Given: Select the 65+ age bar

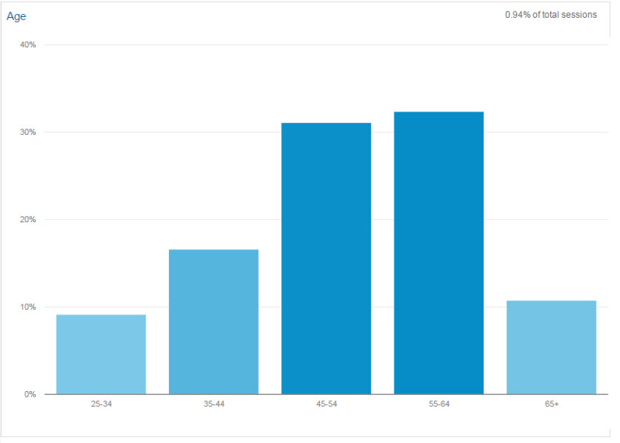Looking at the screenshot, I should [x=552, y=348].
